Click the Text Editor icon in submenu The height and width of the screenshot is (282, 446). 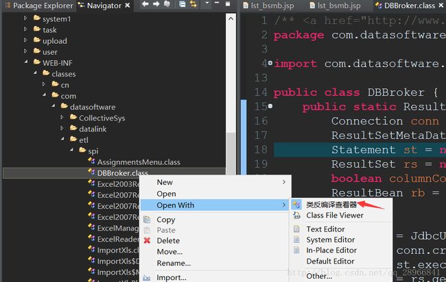pyautogui.click(x=296, y=229)
